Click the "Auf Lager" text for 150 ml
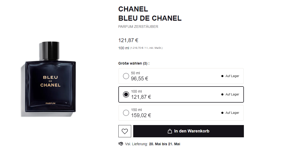This screenshot has height=147, width=290. 232,113
